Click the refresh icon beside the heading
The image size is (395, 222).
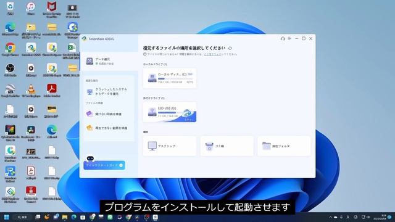230,48
